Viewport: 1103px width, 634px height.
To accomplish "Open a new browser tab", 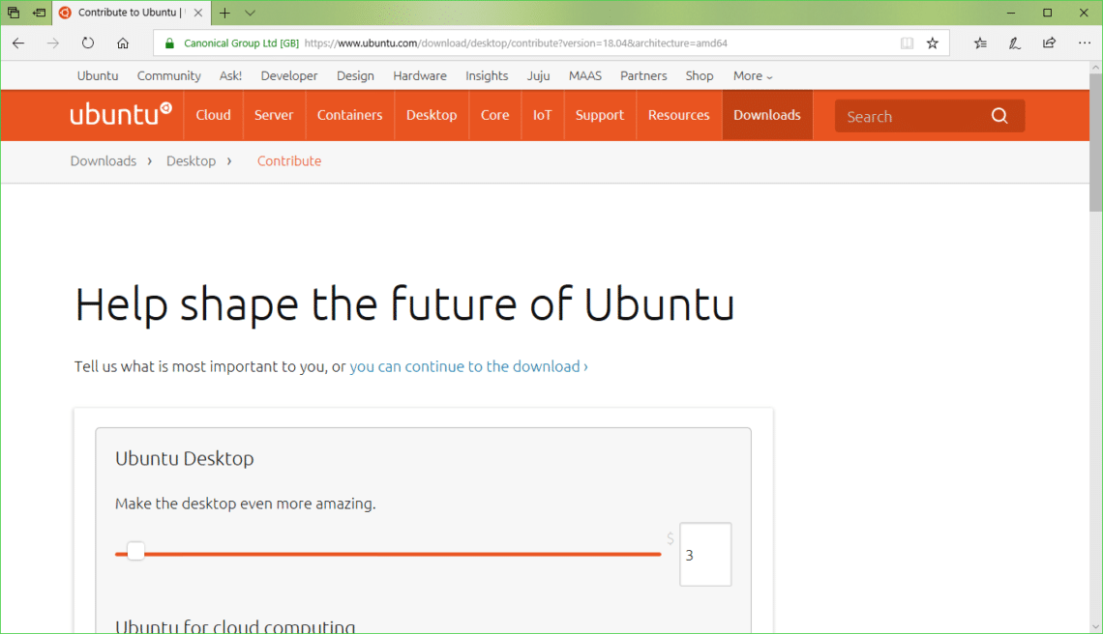I will point(224,13).
